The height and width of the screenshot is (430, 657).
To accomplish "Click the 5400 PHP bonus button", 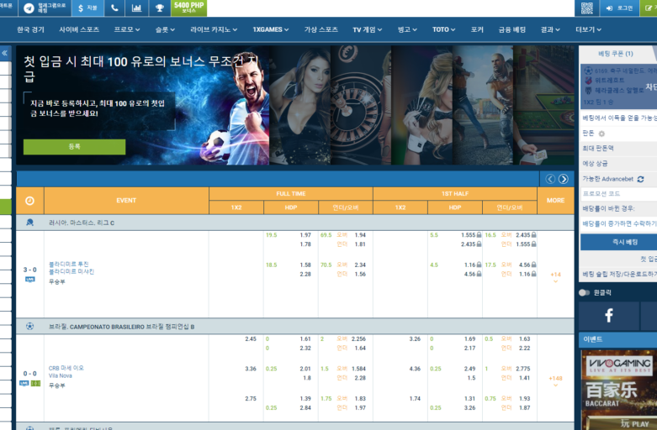I will pyautogui.click(x=189, y=8).
